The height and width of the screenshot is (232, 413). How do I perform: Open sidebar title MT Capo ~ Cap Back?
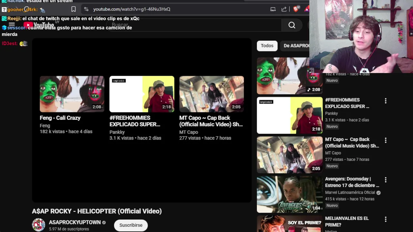click(352, 142)
